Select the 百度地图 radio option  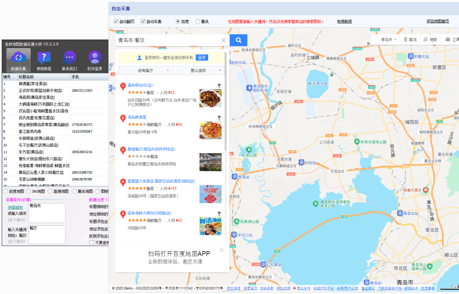click(6, 191)
